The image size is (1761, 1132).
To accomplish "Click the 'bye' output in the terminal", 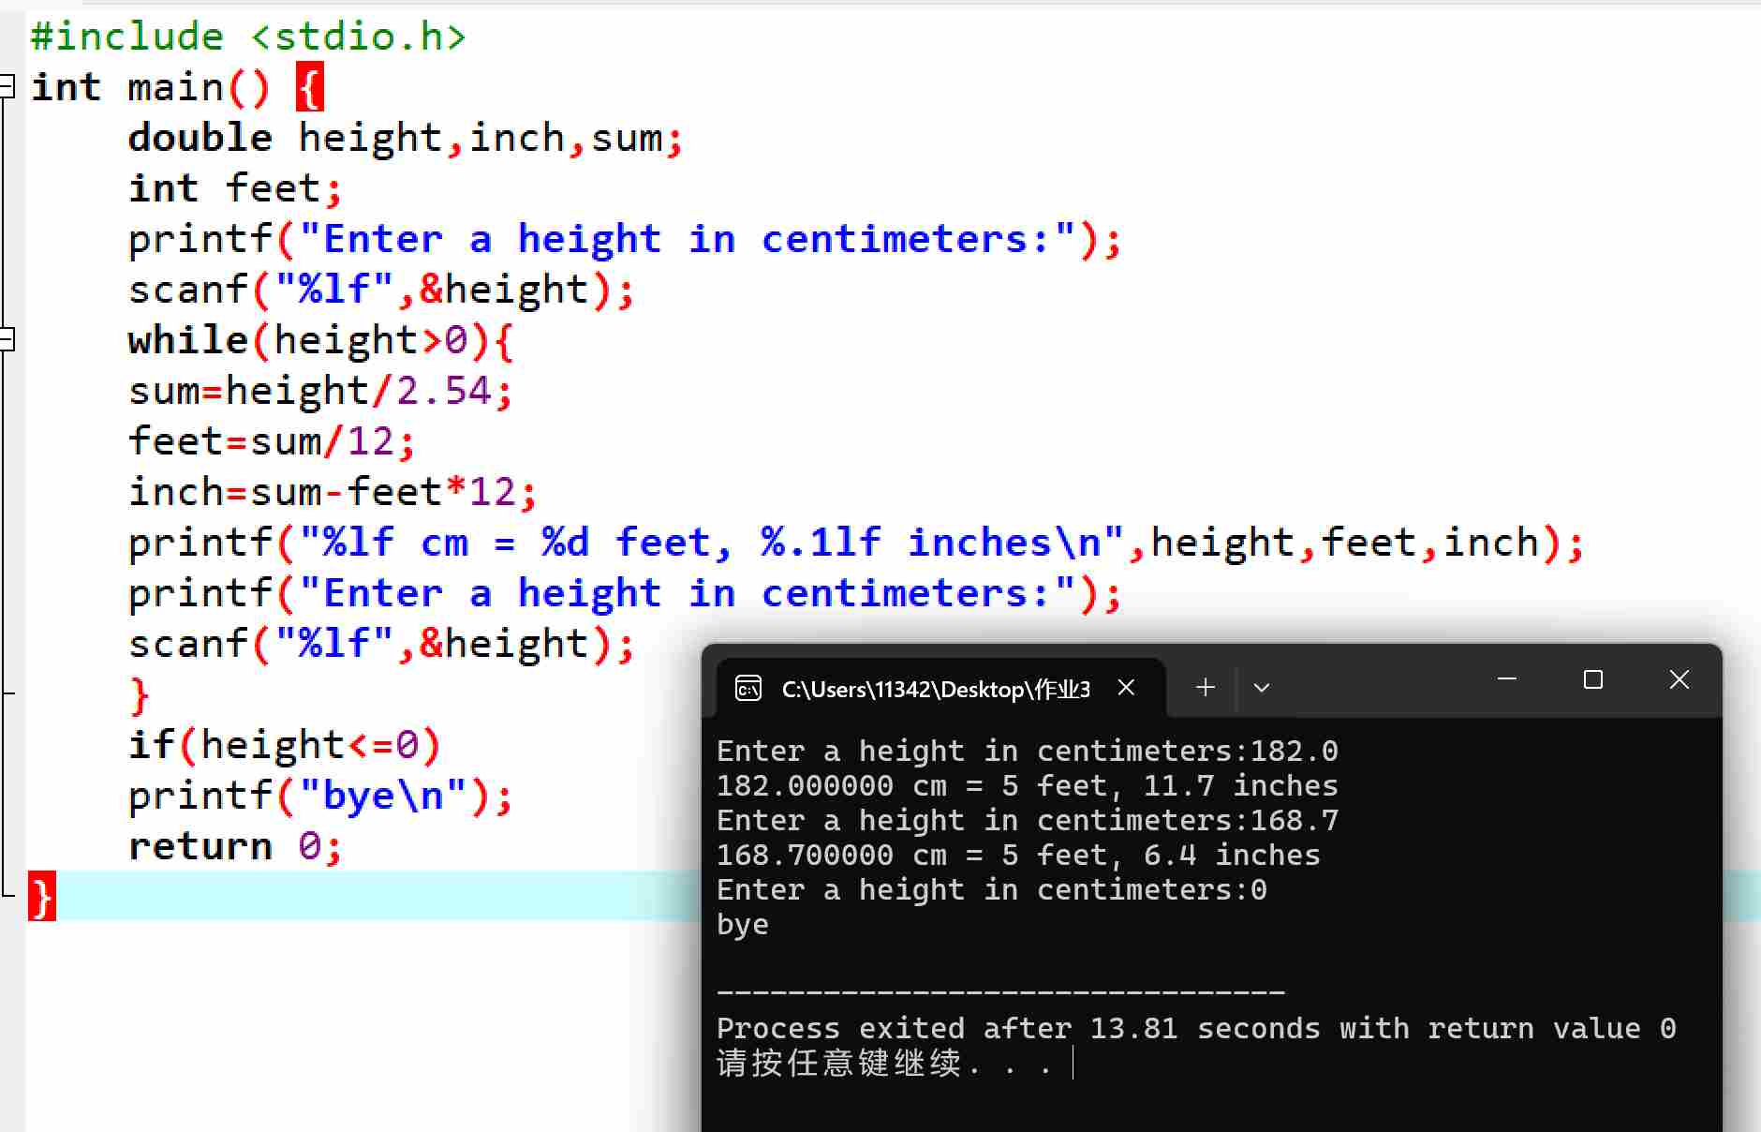I will click(x=743, y=924).
